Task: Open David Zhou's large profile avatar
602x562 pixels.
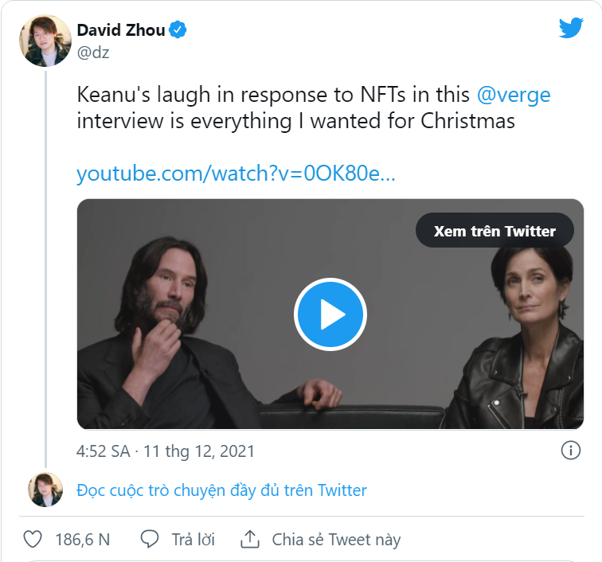Action: (x=45, y=41)
